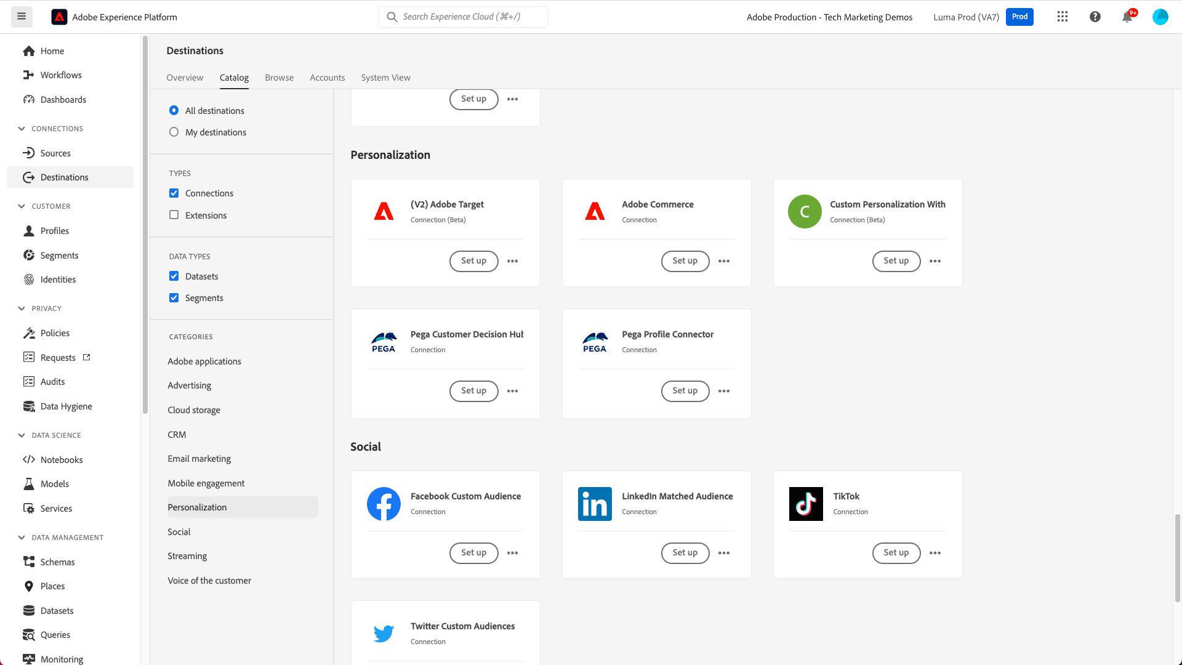The image size is (1182, 665).
Task: Click the Facebook Custom Audience logo
Action: (384, 504)
